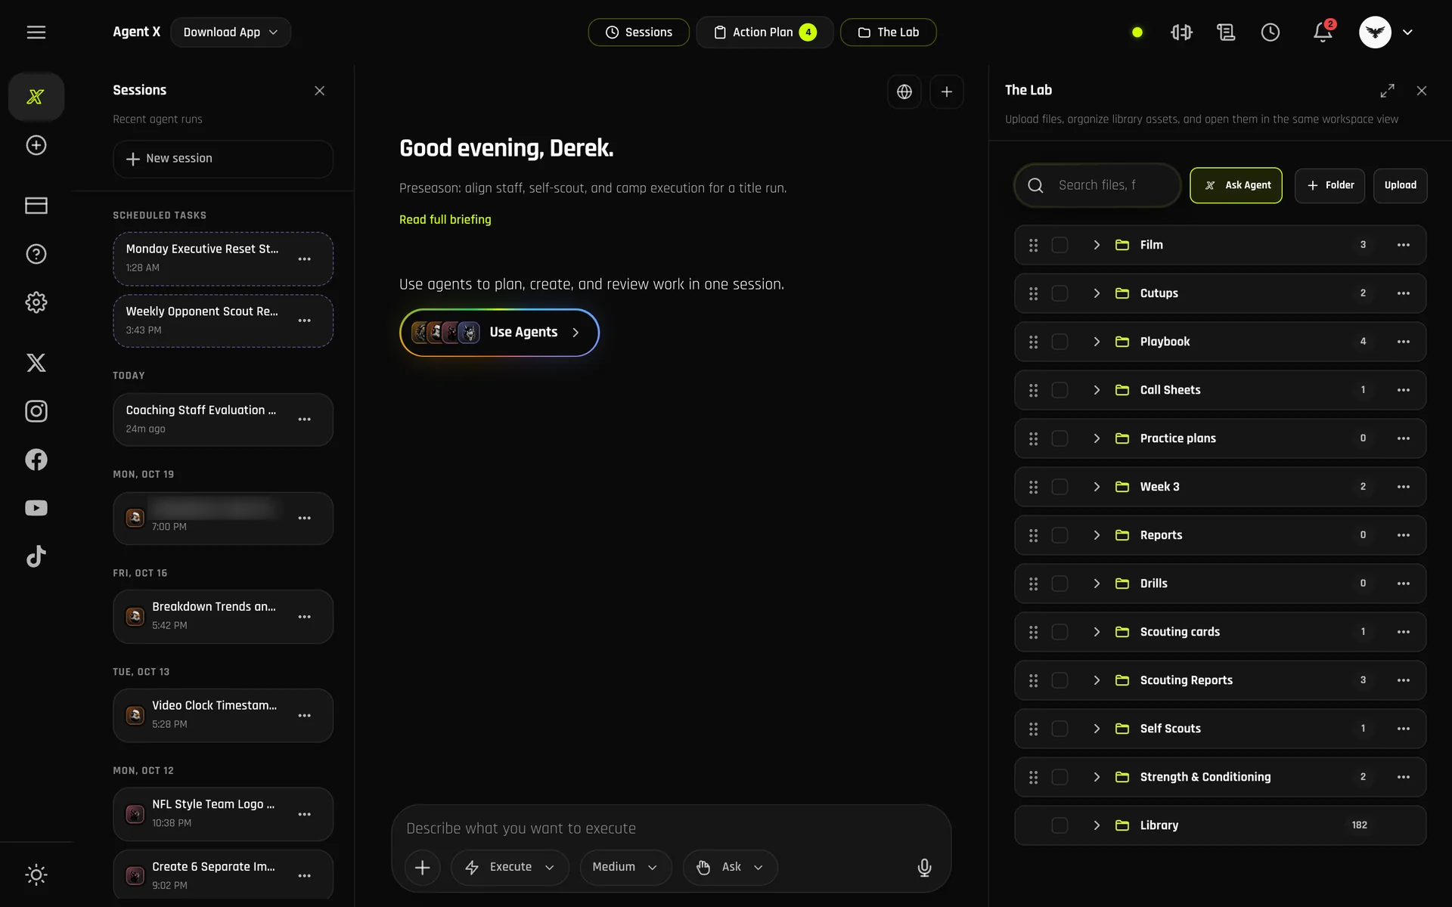Open the Execute mode dropdown

point(510,867)
